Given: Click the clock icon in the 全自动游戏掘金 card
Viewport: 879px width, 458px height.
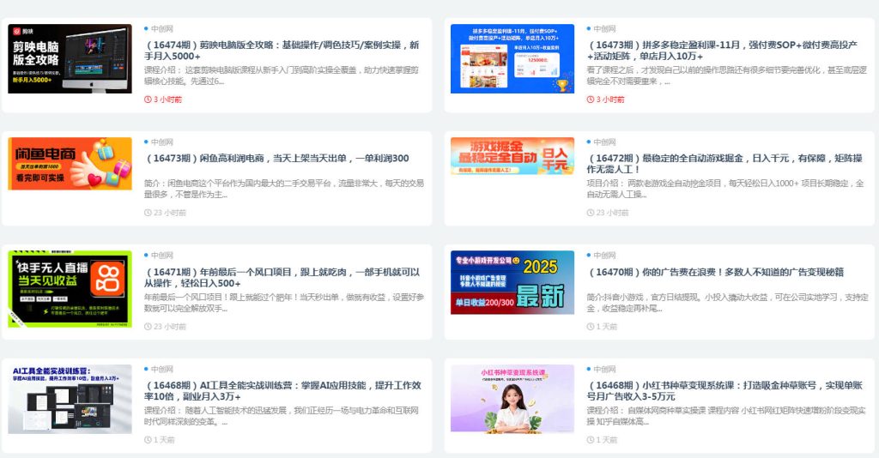Looking at the screenshot, I should point(591,213).
